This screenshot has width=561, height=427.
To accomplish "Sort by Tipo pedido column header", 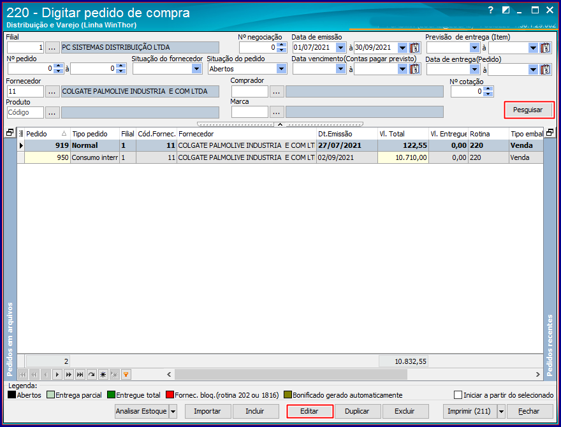I will click(95, 134).
